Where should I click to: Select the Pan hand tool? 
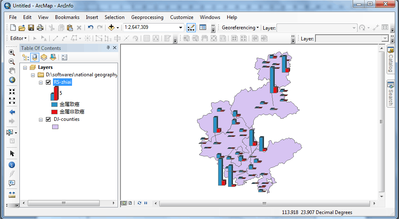12,71
